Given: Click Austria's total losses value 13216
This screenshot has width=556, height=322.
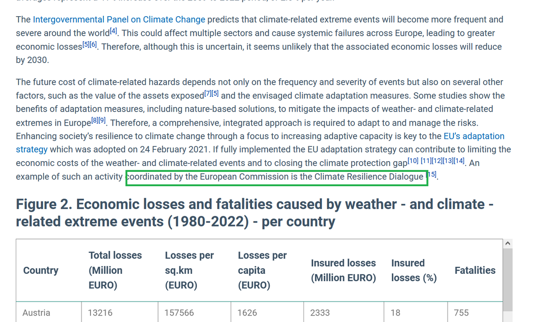Looking at the screenshot, I should 100,313.
